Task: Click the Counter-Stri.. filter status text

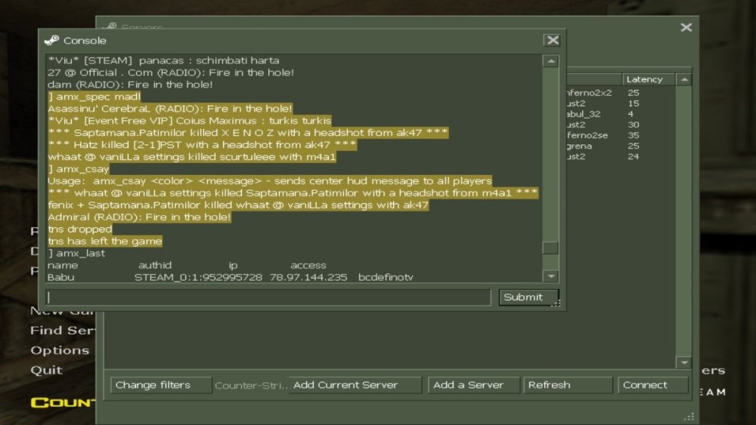Action: tap(251, 386)
